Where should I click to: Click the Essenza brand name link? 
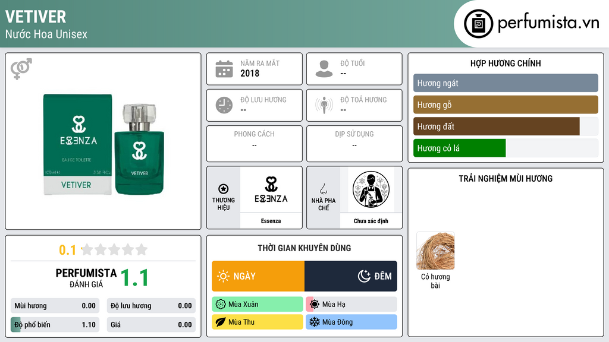pyautogui.click(x=271, y=221)
